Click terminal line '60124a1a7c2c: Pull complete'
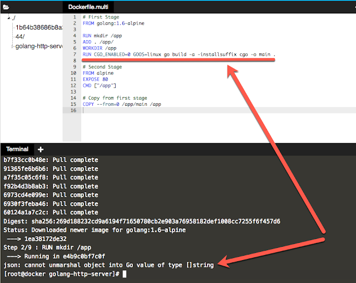 [51, 213]
